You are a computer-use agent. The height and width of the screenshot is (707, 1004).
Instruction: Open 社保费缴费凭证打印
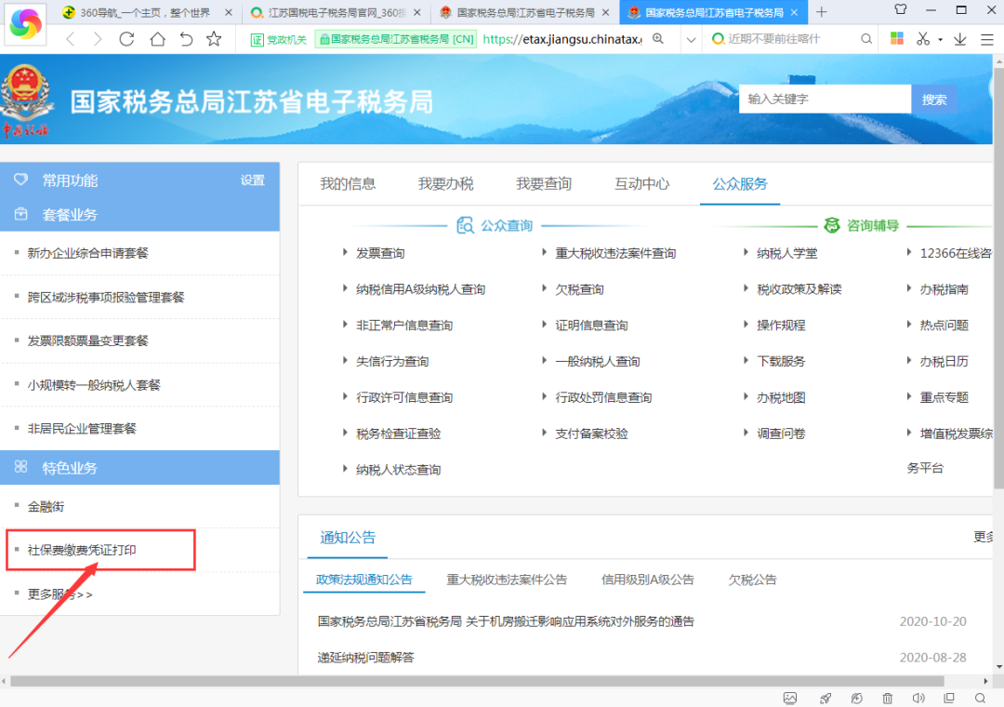pos(82,550)
